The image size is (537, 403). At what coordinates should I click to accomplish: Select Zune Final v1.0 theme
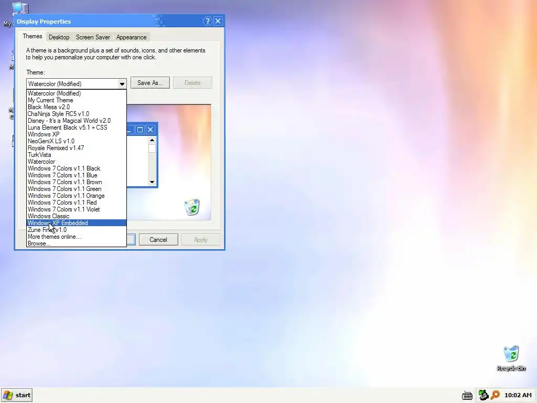tap(77, 230)
